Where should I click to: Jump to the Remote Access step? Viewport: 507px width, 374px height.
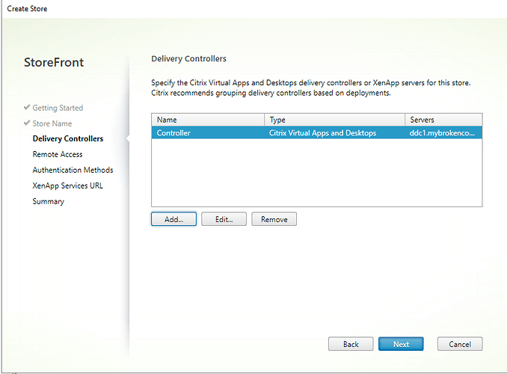point(58,155)
